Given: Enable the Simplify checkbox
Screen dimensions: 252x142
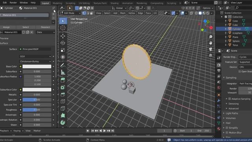Looking at the screenshot, I should (x=227, y=128).
